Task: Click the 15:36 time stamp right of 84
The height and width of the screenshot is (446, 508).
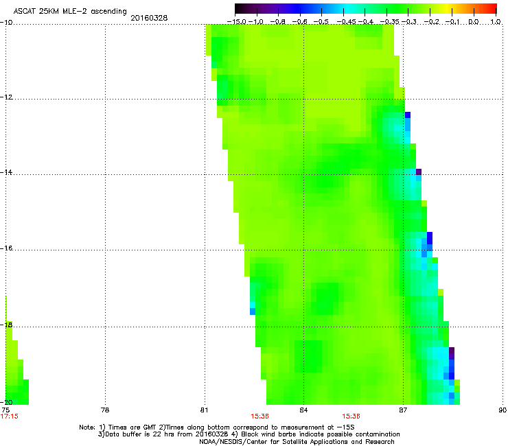Action: click(351, 416)
